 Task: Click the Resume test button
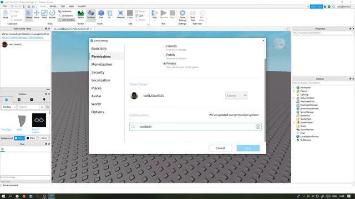(164, 14)
